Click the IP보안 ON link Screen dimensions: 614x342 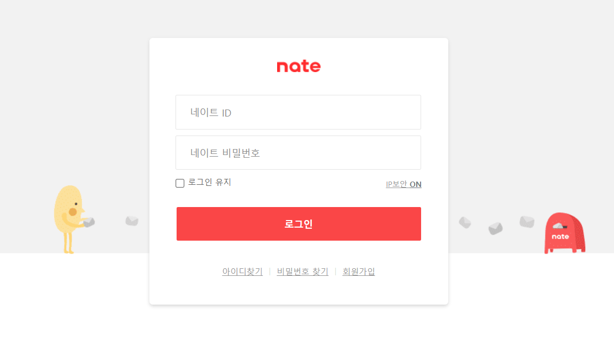pyautogui.click(x=404, y=184)
